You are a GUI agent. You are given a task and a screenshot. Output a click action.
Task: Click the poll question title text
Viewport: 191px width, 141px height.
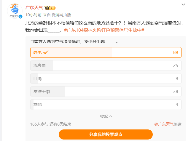74,42
